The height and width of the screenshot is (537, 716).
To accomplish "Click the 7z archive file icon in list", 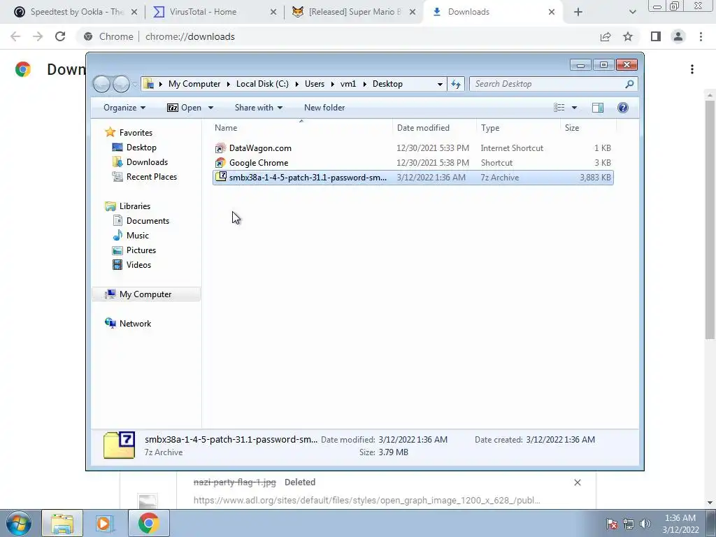I will coord(220,177).
